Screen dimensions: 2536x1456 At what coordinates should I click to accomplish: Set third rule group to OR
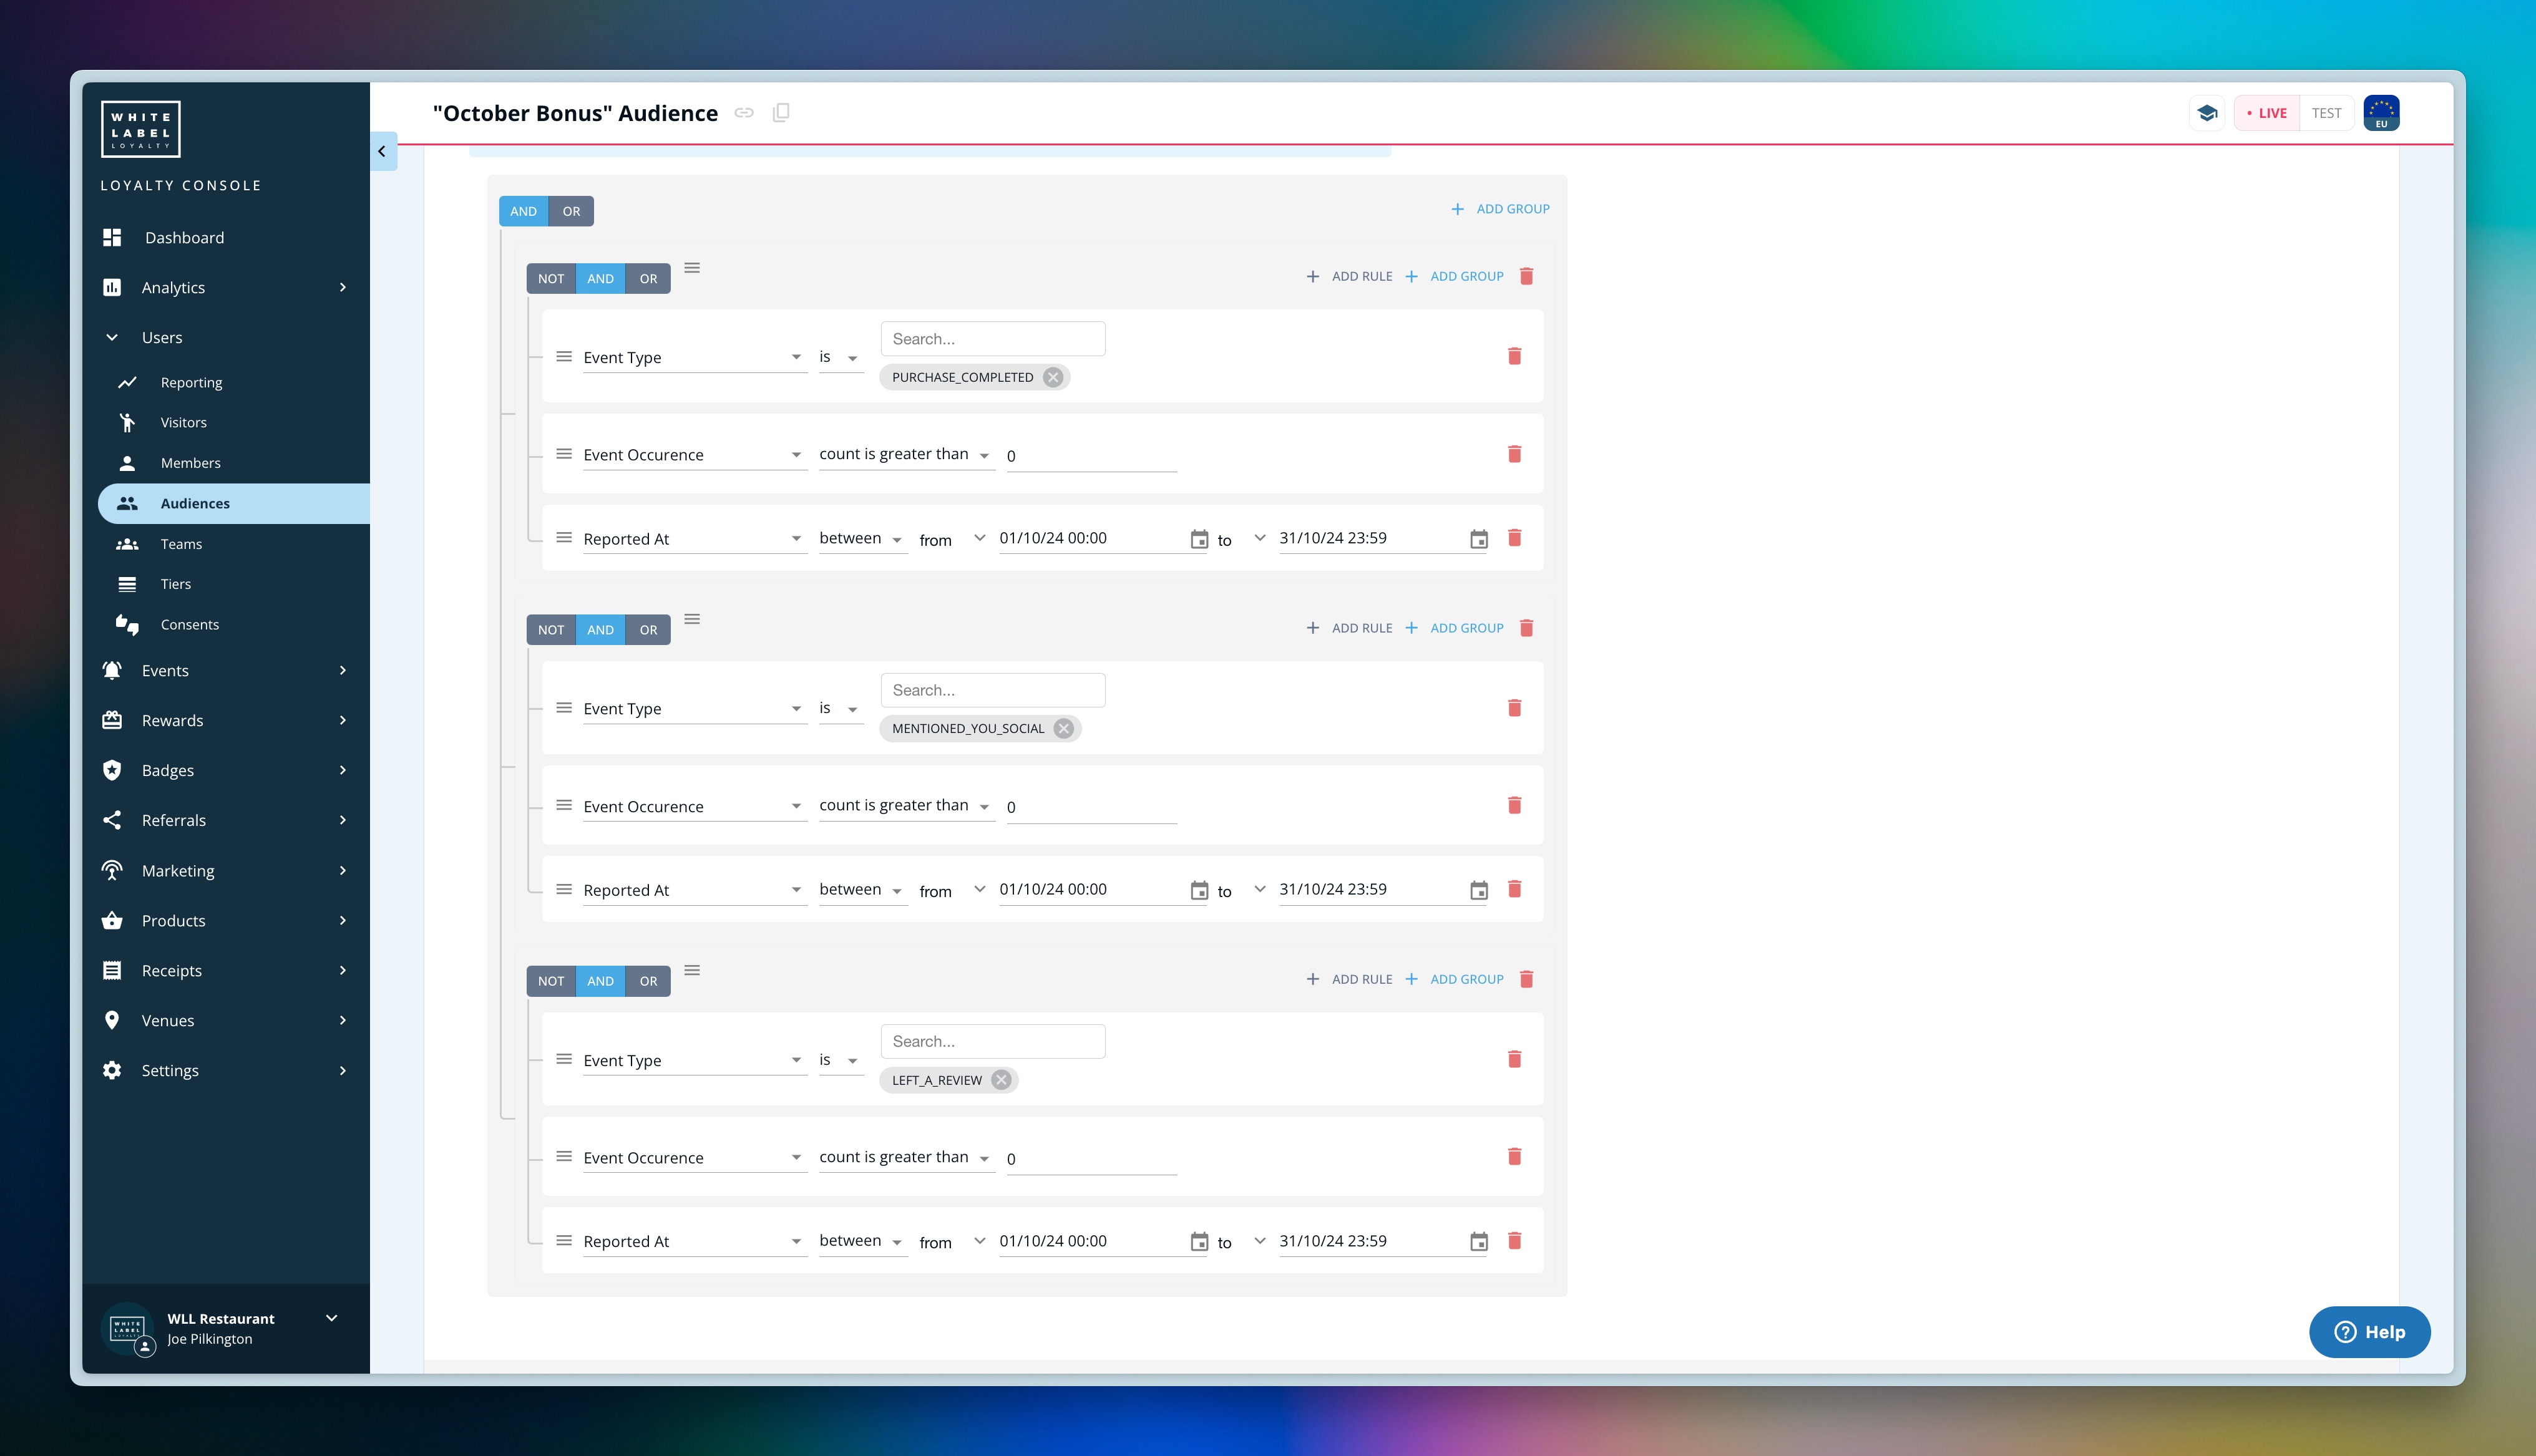tap(648, 981)
